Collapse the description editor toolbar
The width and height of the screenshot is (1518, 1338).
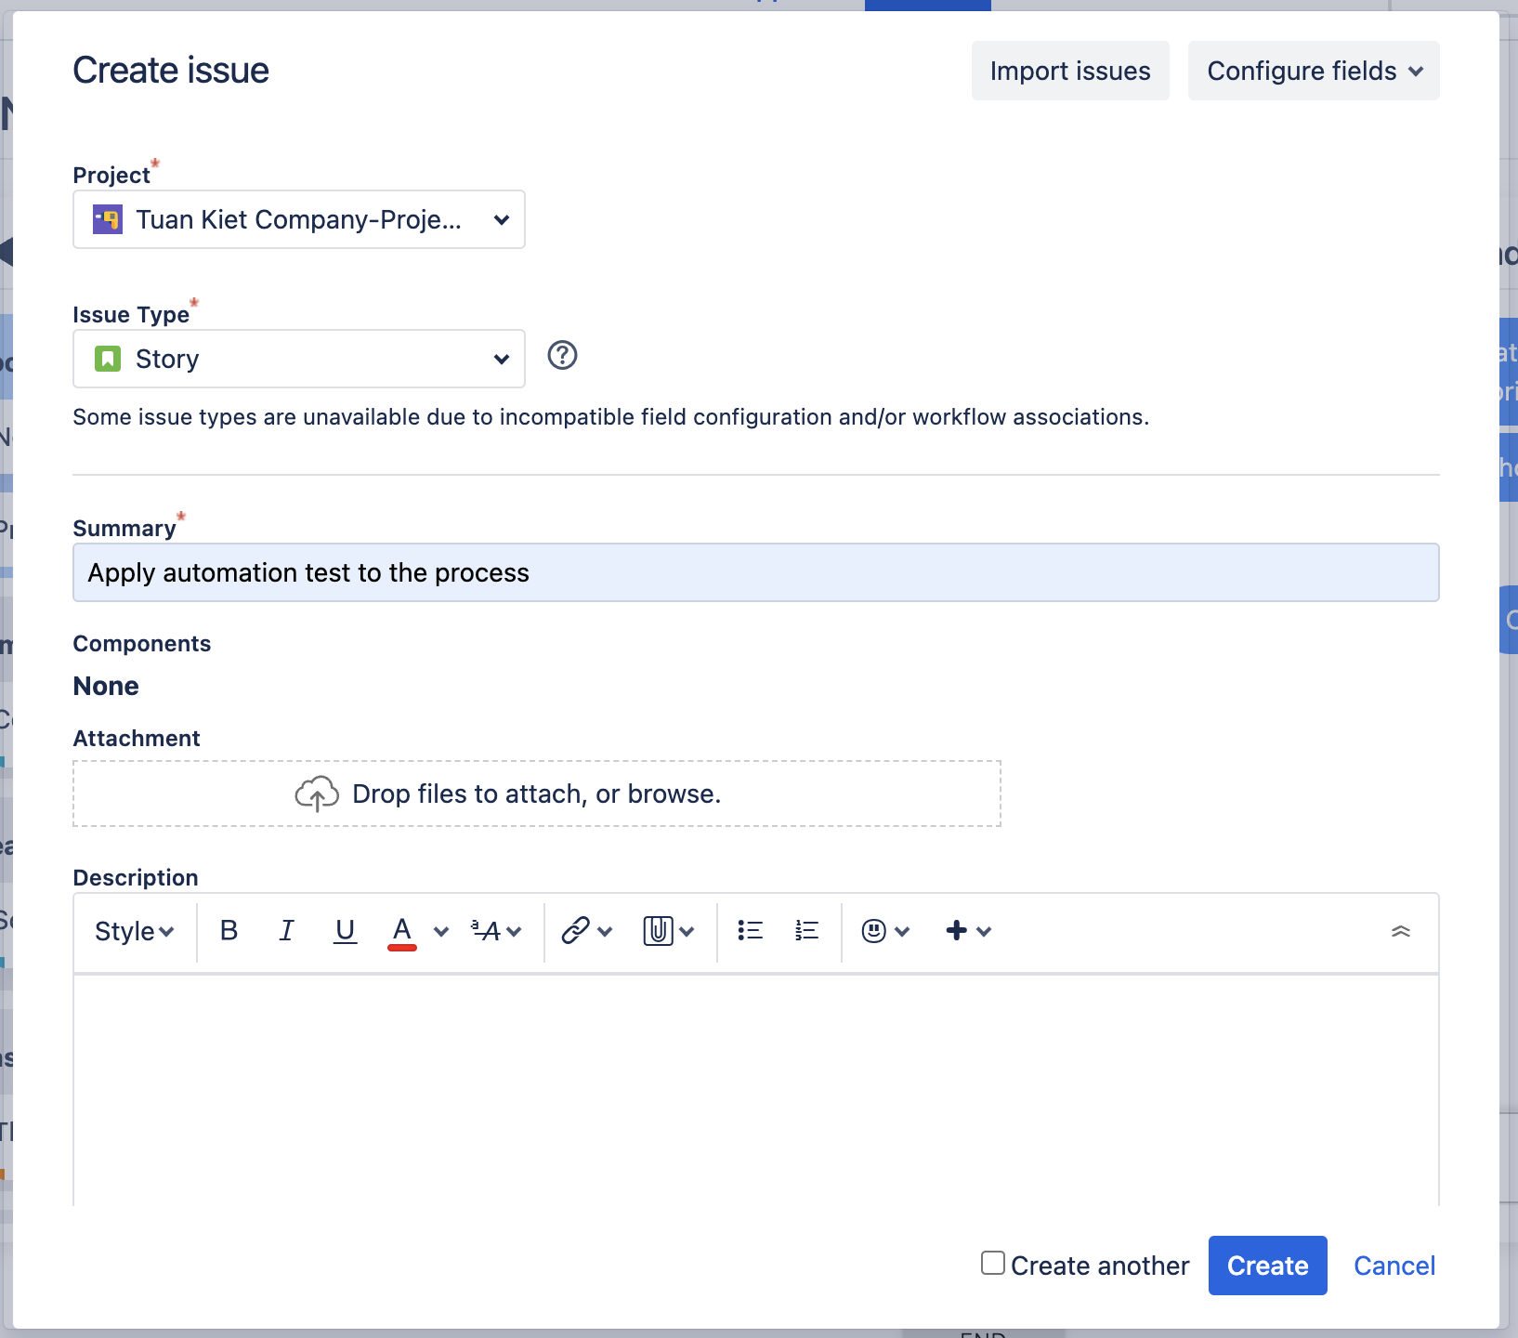(x=1400, y=930)
